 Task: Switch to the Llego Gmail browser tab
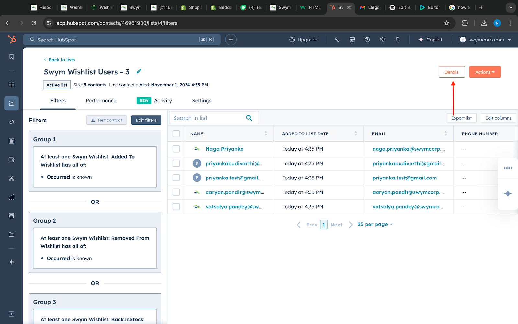[x=370, y=7]
